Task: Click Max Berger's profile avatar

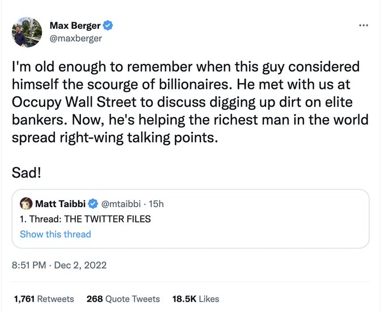Action: (28, 32)
